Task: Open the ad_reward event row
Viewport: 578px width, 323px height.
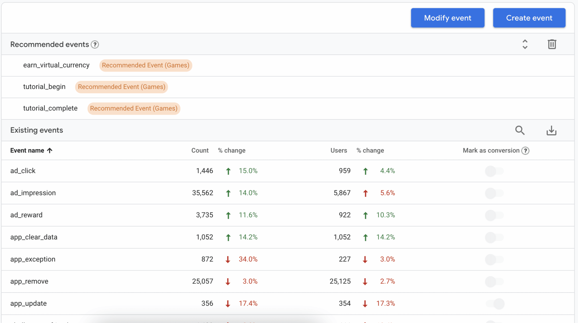Action: [x=288, y=215]
